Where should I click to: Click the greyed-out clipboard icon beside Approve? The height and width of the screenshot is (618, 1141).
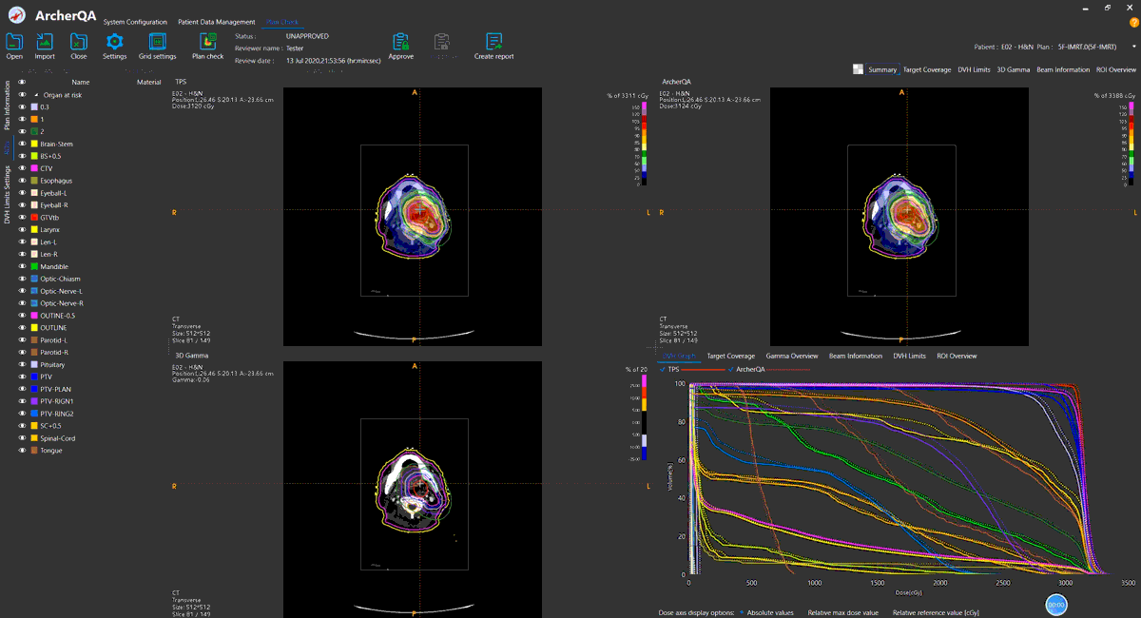pos(442,41)
